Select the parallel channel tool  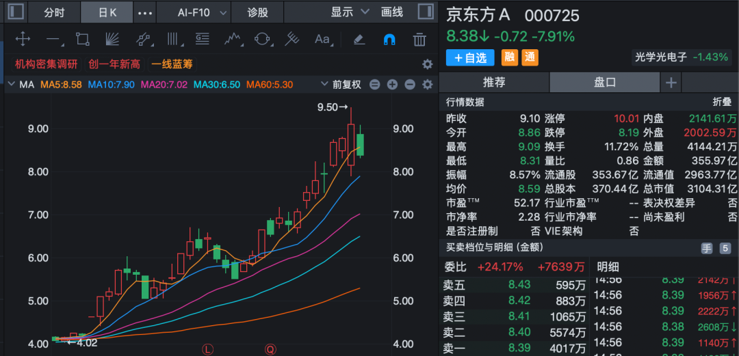(x=143, y=39)
